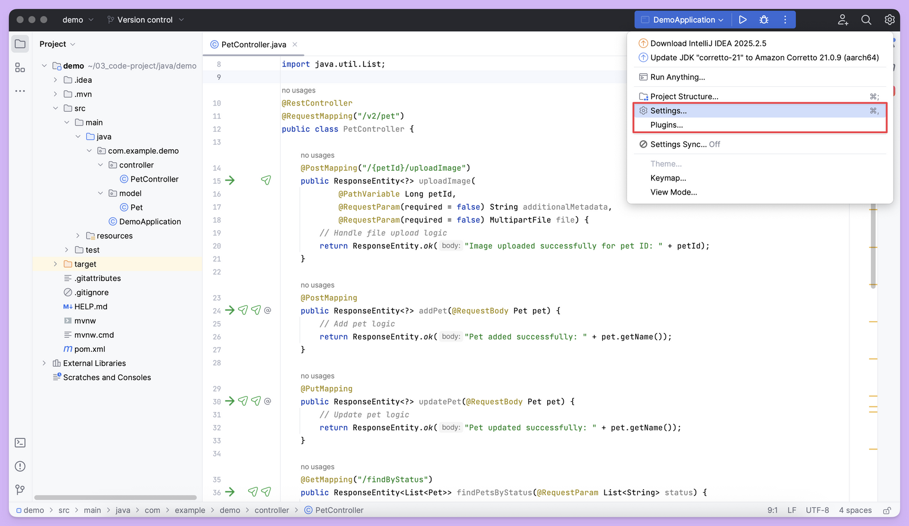This screenshot has width=909, height=526.
Task: Run uploadImage via the gutter run arrow
Action: point(230,180)
